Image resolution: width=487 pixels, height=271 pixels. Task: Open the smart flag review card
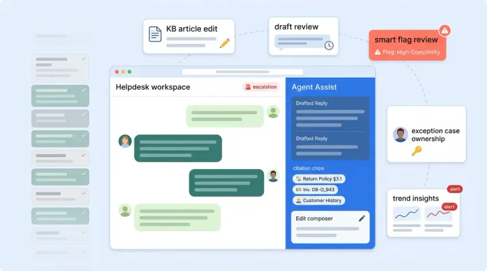[407, 45]
